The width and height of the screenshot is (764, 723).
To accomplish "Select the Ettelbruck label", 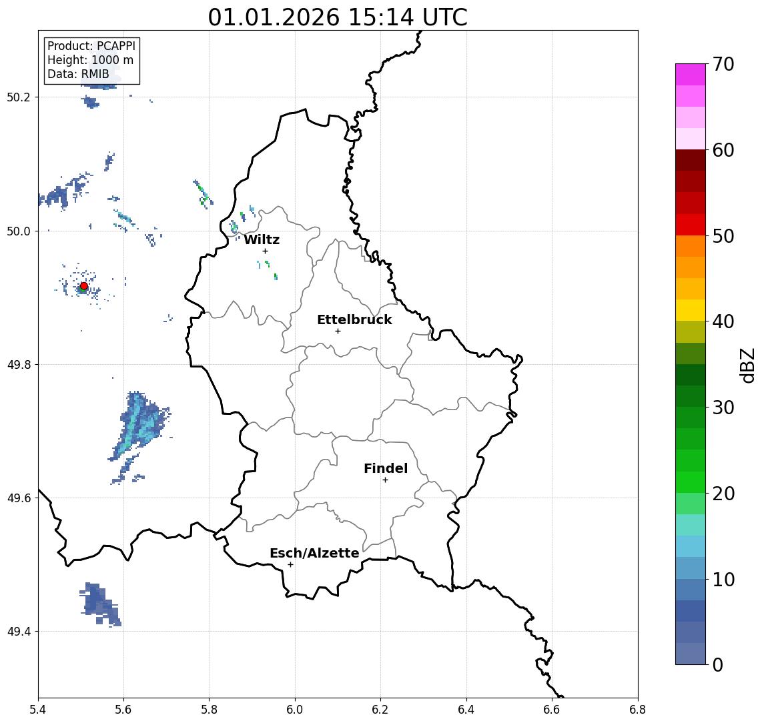I will click(354, 319).
